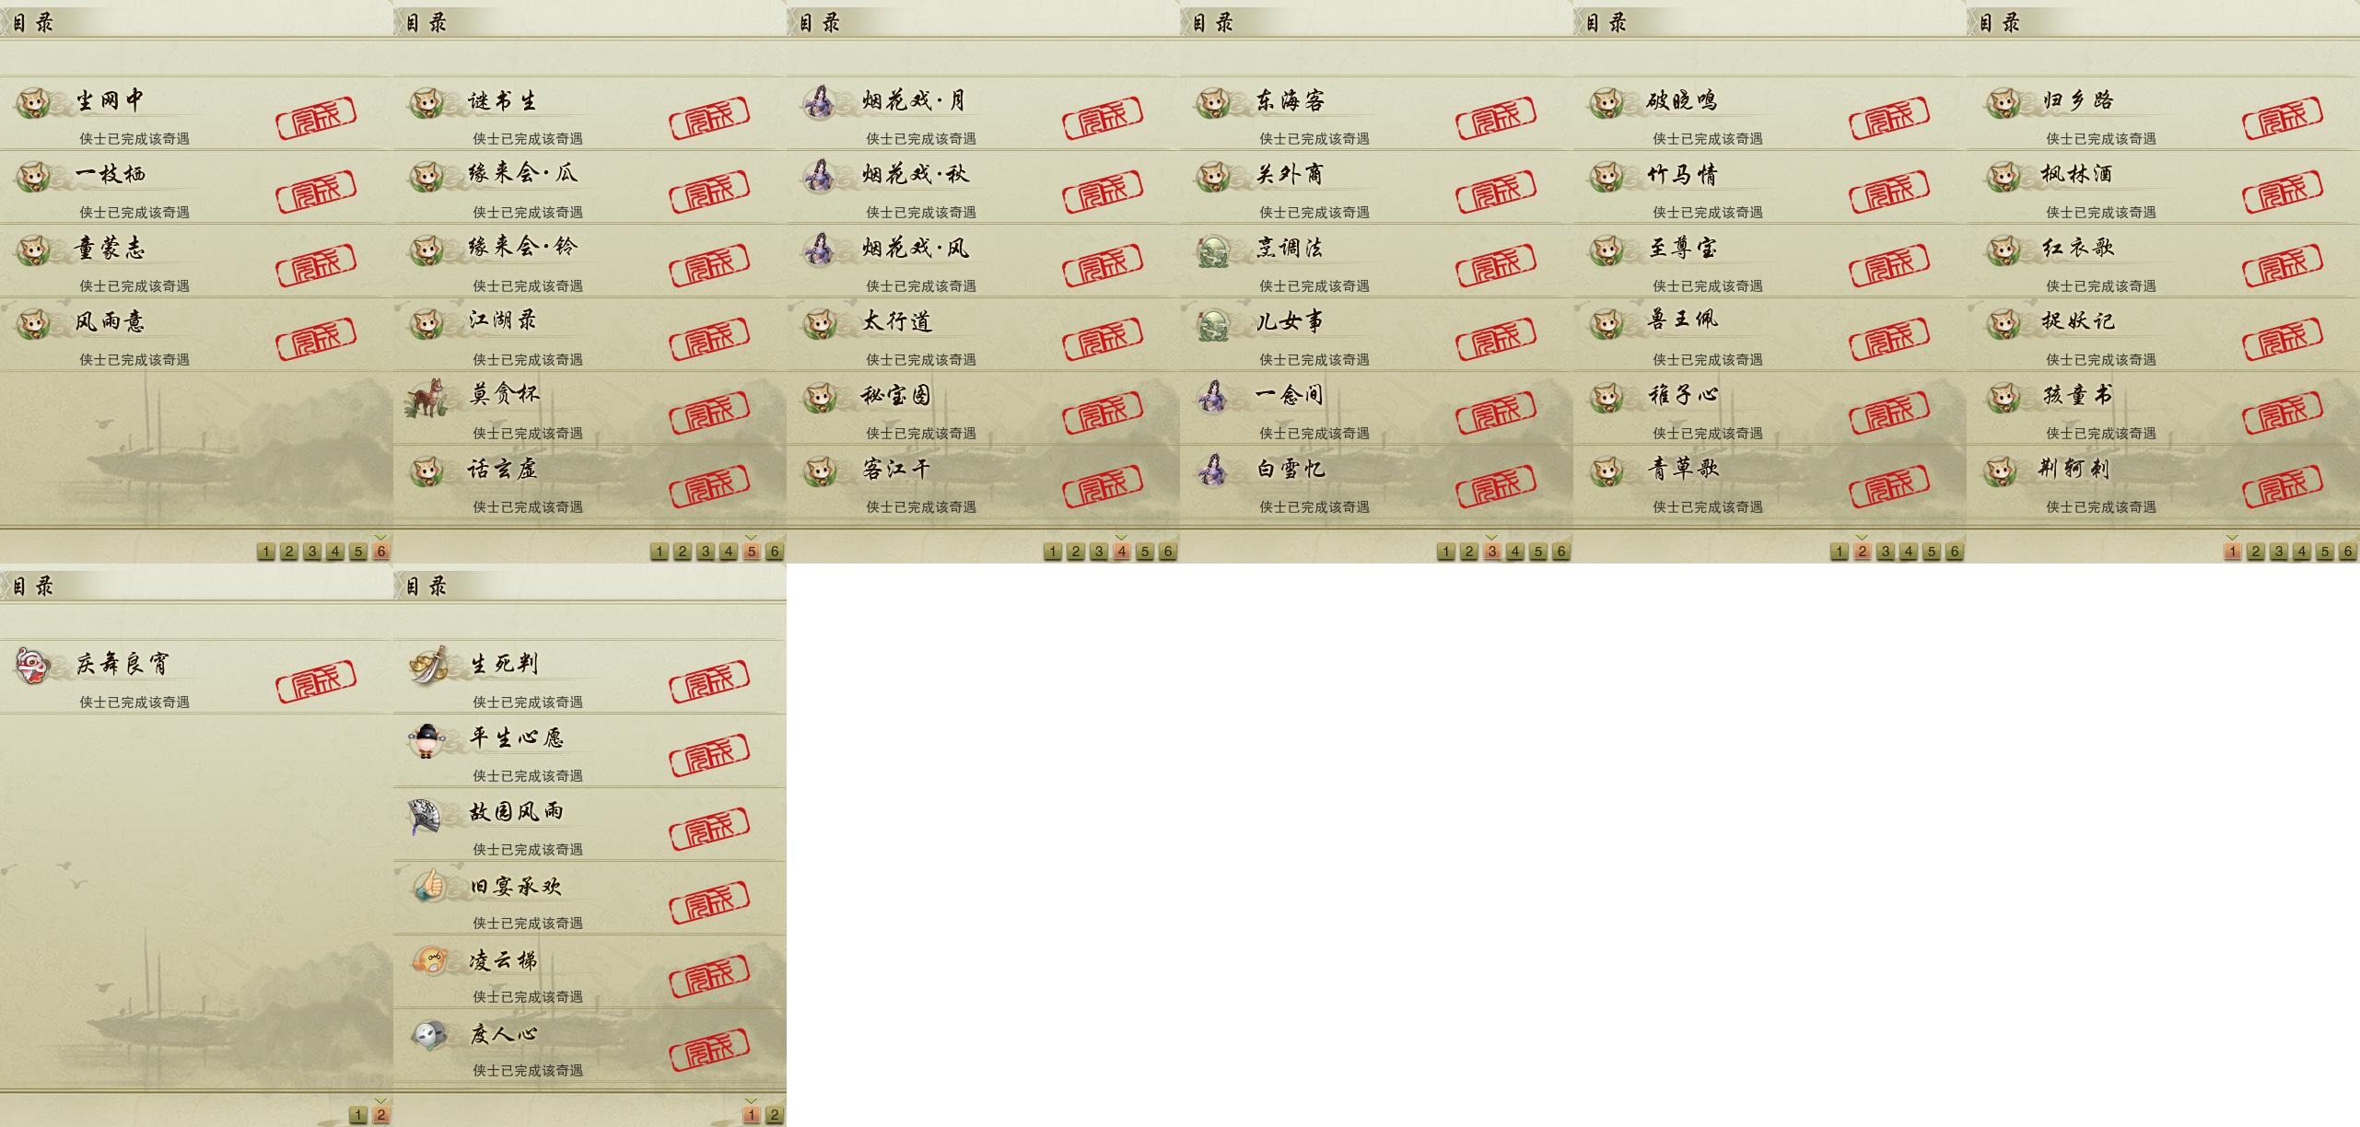Go to page 2 below 庆舞良宵 list
The height and width of the screenshot is (1127, 2360).
381,1115
